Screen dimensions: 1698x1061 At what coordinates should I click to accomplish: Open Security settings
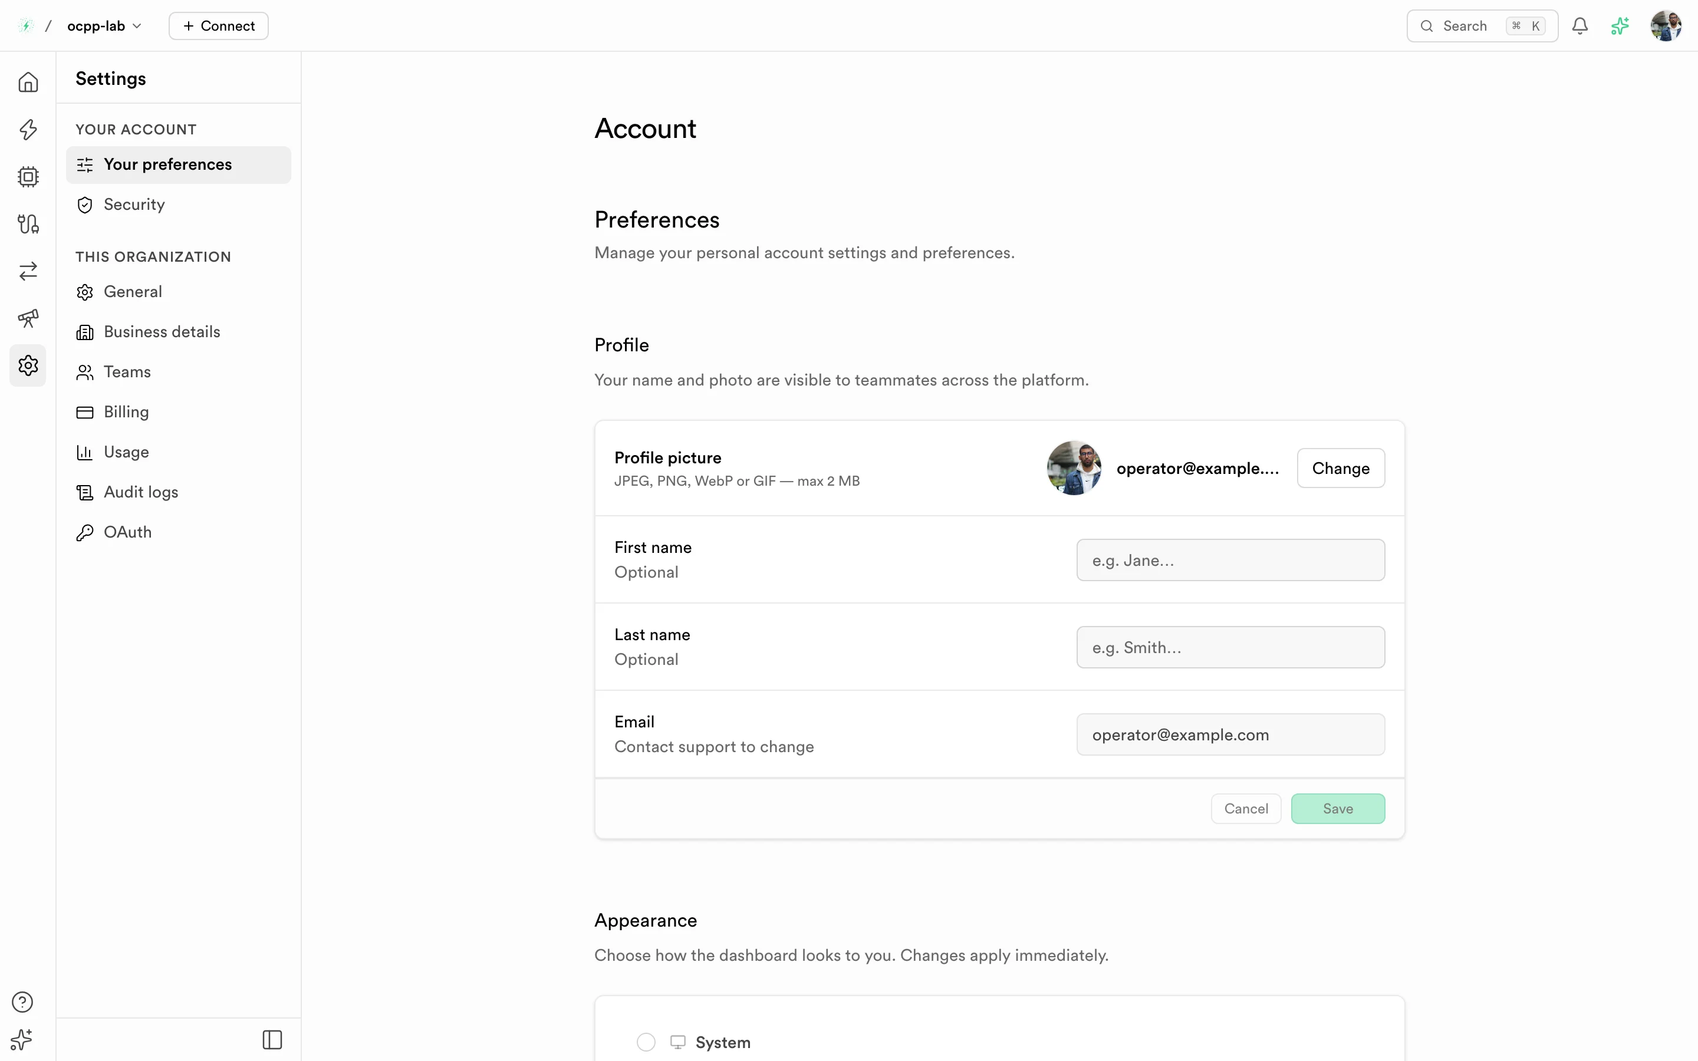pyautogui.click(x=178, y=204)
